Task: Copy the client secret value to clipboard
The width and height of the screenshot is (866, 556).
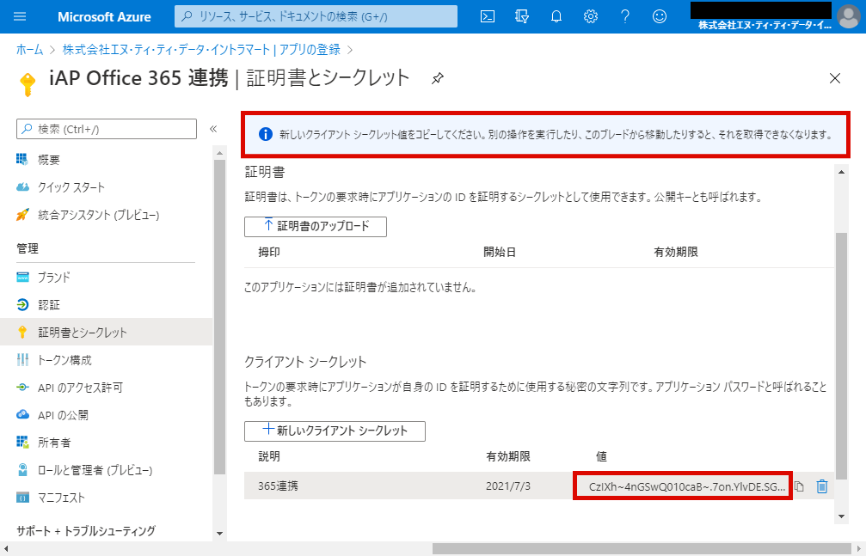Action: coord(799,486)
